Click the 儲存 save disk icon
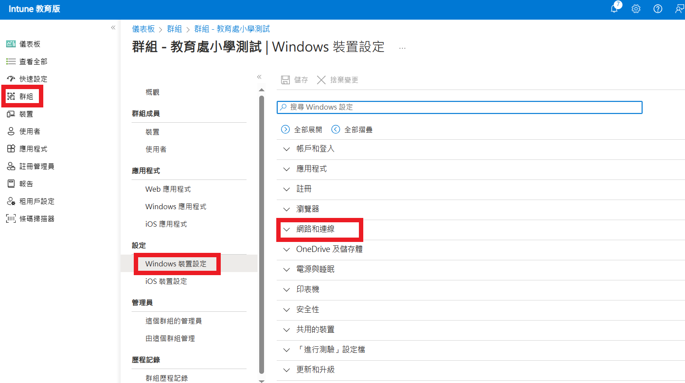Screen dimensions: 685x383 285,80
